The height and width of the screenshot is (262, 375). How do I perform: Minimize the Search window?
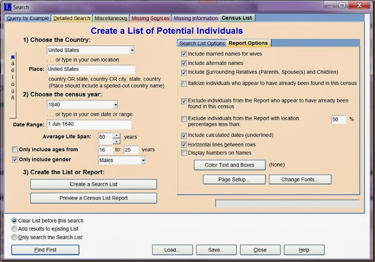click(330, 5)
